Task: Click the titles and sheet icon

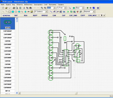Action: [x=20, y=8]
